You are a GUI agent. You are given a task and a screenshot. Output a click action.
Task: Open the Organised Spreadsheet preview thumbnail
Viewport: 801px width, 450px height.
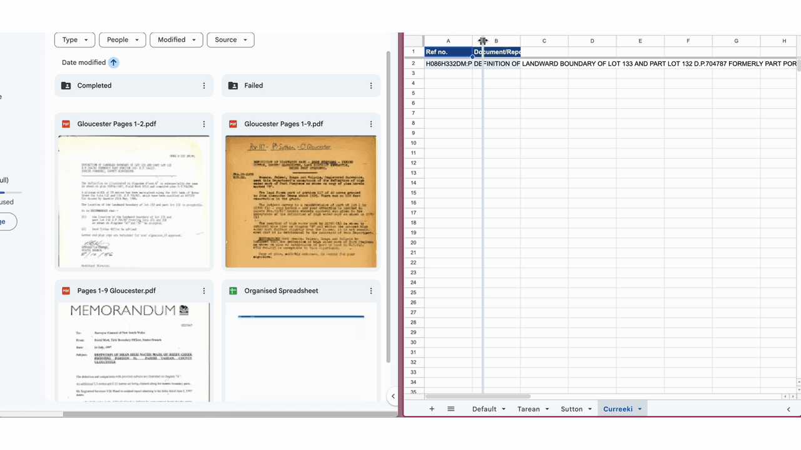(301, 352)
